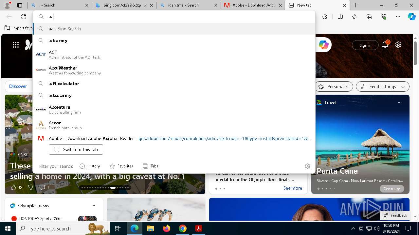Launch Google Chrome from taskbar
The width and height of the screenshot is (419, 235).
tap(183, 228)
